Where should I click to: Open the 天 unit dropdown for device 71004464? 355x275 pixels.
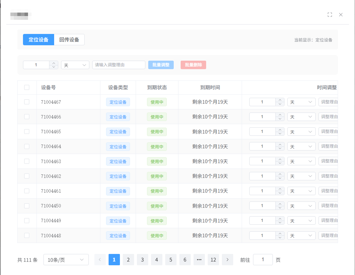pos(301,146)
